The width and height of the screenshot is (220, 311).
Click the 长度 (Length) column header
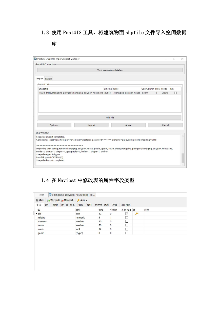[x=101, y=210]
